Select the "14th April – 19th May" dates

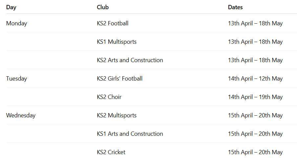[x=255, y=97]
